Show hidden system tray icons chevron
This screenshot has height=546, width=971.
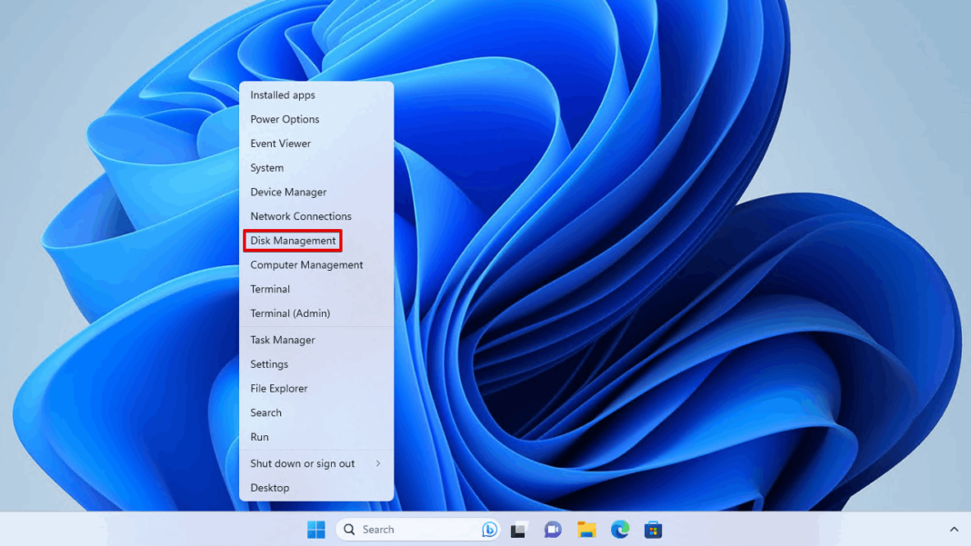(954, 530)
